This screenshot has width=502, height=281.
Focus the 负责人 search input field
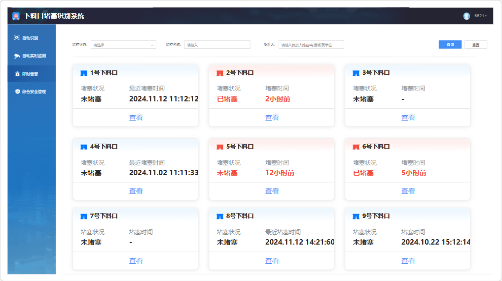point(311,45)
